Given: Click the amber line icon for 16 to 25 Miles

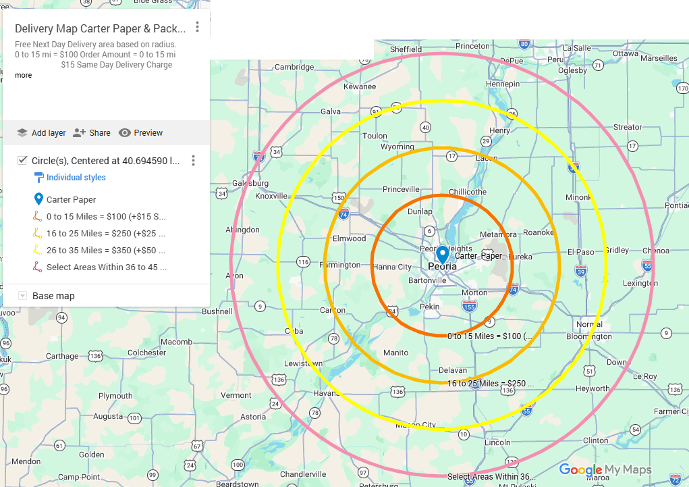Looking at the screenshot, I should [38, 233].
